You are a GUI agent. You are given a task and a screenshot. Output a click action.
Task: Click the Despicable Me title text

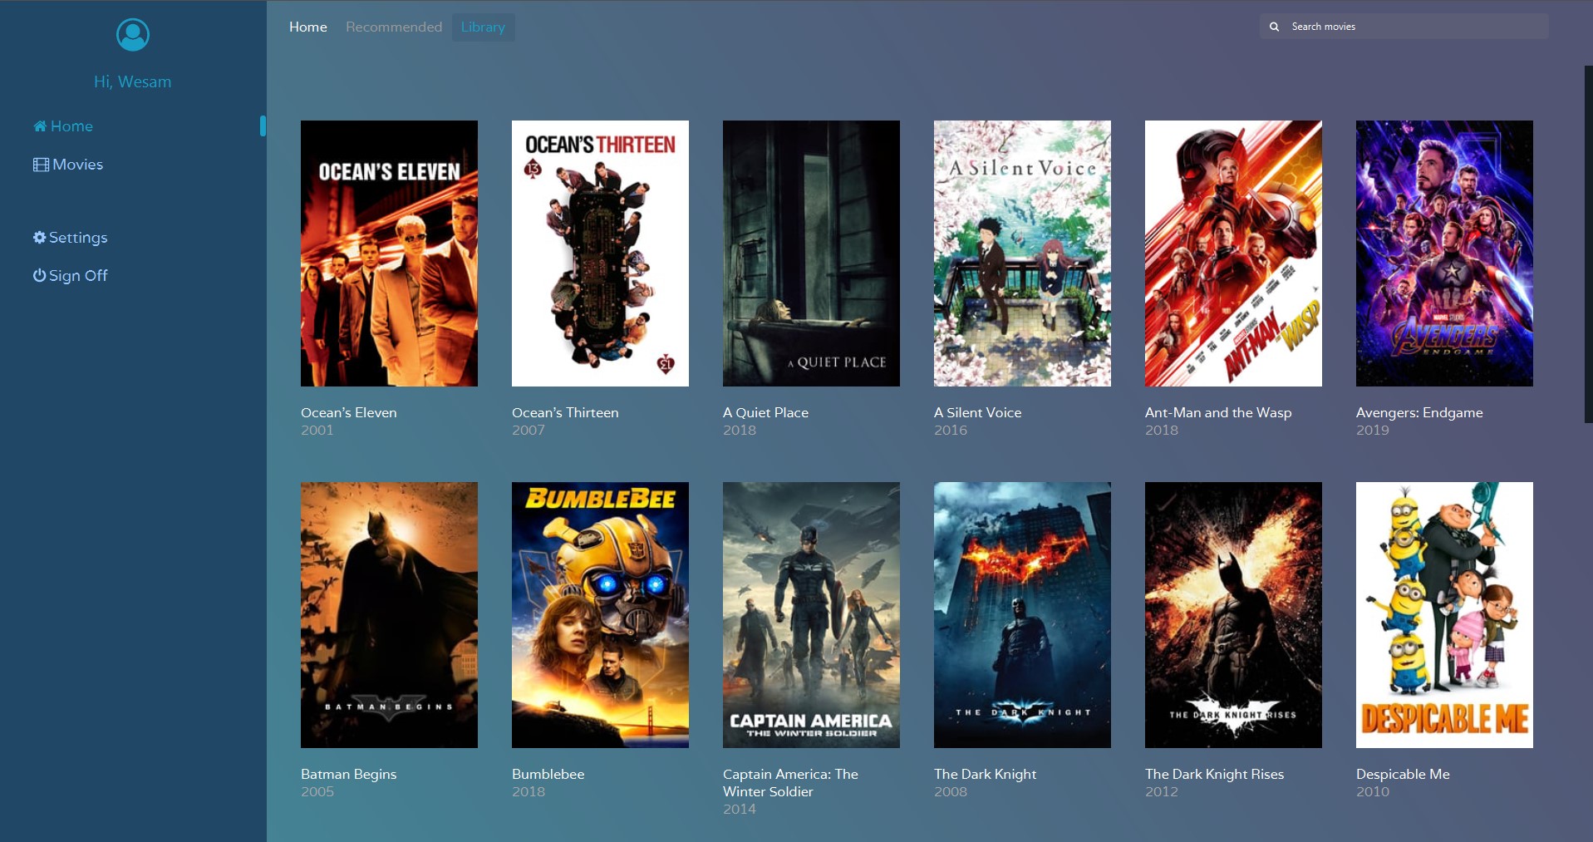[x=1403, y=774]
